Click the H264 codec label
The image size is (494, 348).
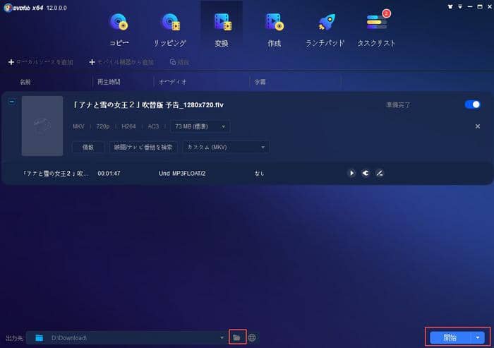coord(128,126)
